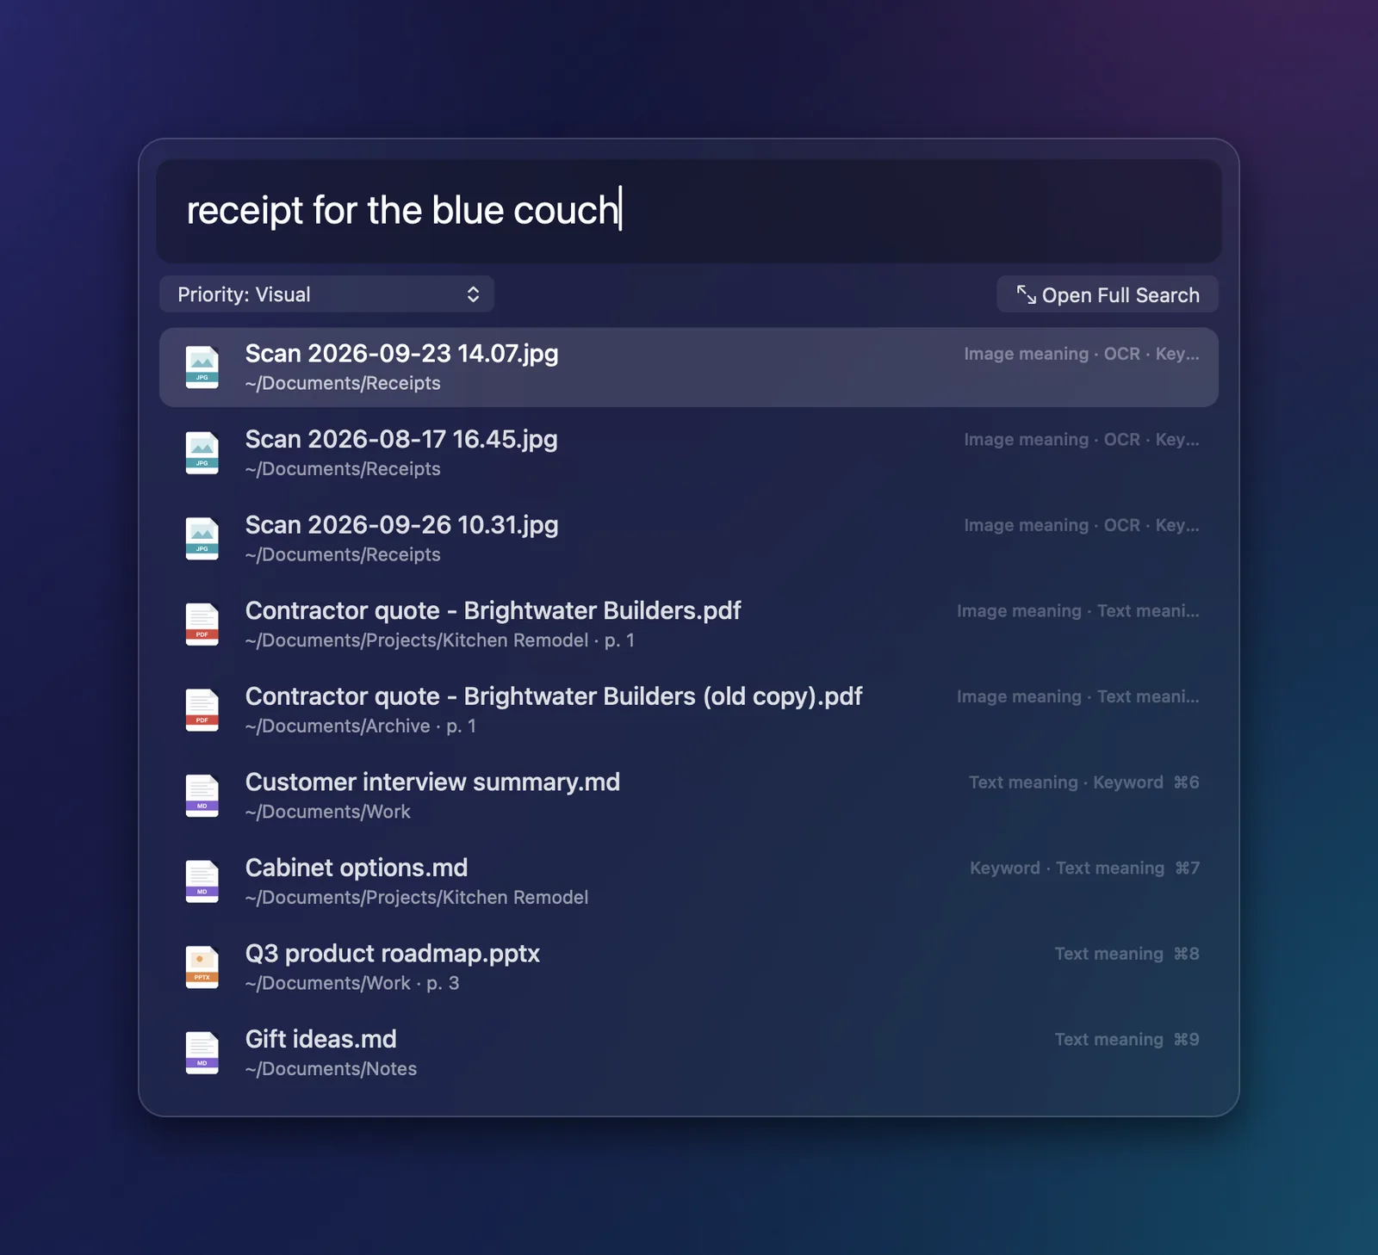
Task: Click the MD icon for Customer interview summary
Action: 202,796
